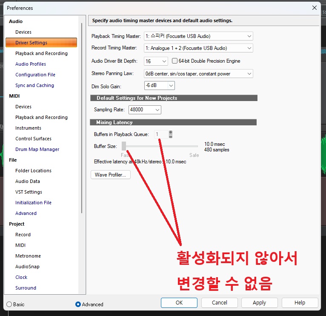Open Surround settings
Viewport: 326px width, 316px height.
[26, 288]
